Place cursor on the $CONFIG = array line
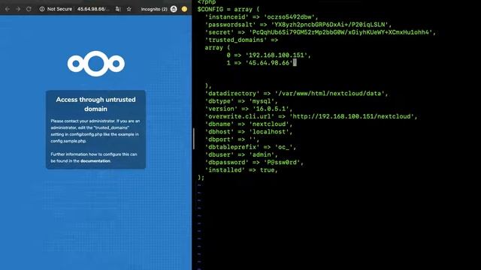This screenshot has width=481, height=270. [228, 10]
